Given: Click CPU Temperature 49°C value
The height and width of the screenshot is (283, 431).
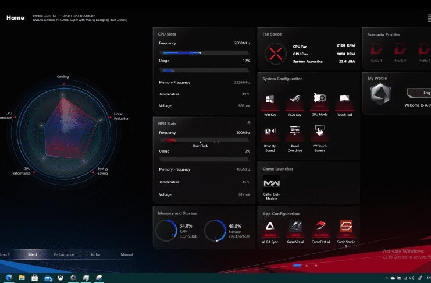Looking at the screenshot, I should (246, 94).
